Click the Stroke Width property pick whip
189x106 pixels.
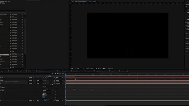point(56,92)
